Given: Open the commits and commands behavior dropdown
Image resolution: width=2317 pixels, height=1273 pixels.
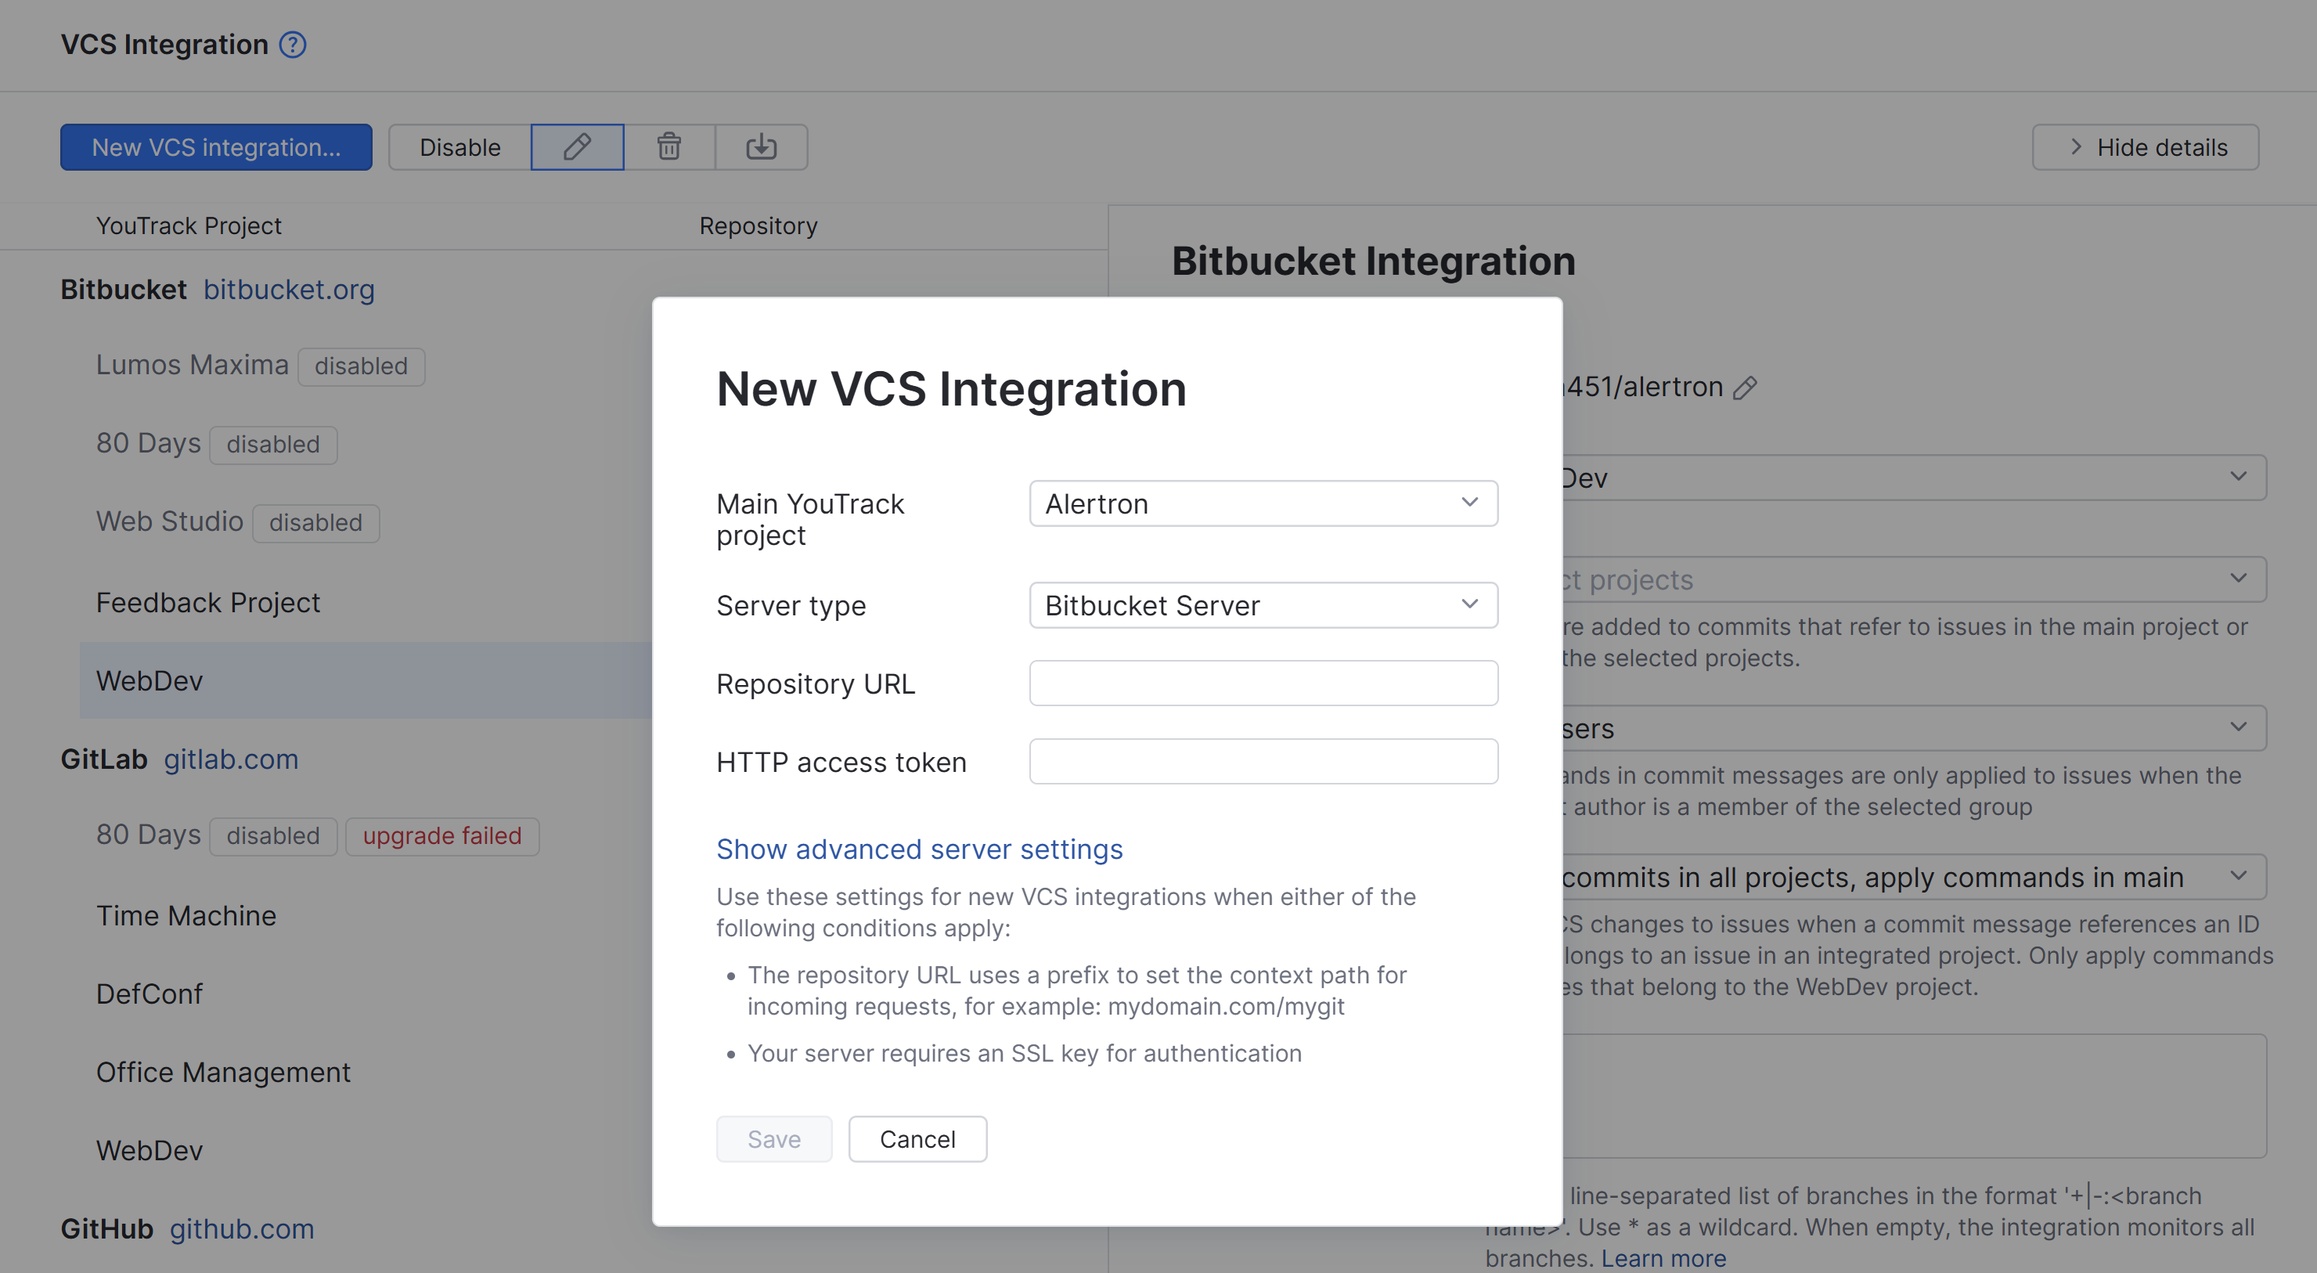Looking at the screenshot, I should tap(2237, 875).
